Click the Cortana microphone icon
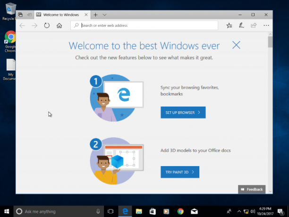The image size is (289, 217). click(x=98, y=211)
